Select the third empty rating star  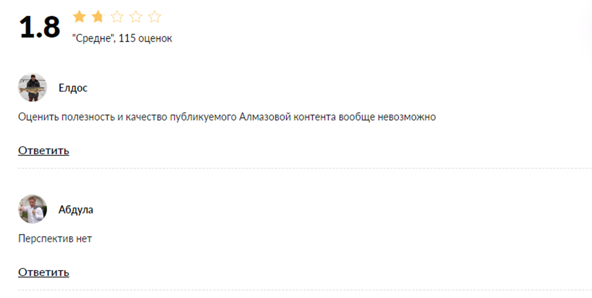pyautogui.click(x=117, y=17)
